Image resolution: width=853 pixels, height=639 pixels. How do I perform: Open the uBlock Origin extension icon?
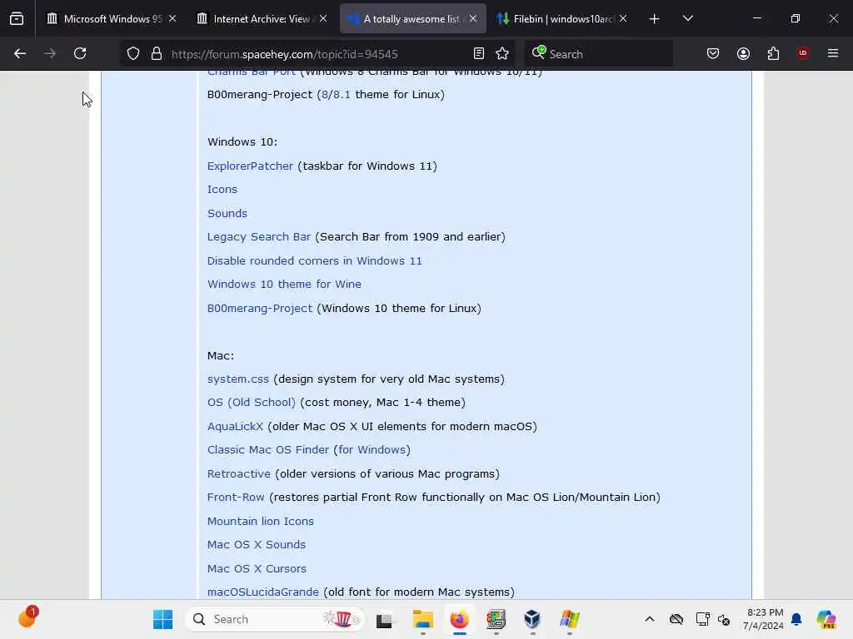pyautogui.click(x=803, y=53)
